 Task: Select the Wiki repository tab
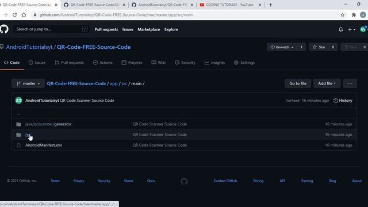[x=159, y=63]
